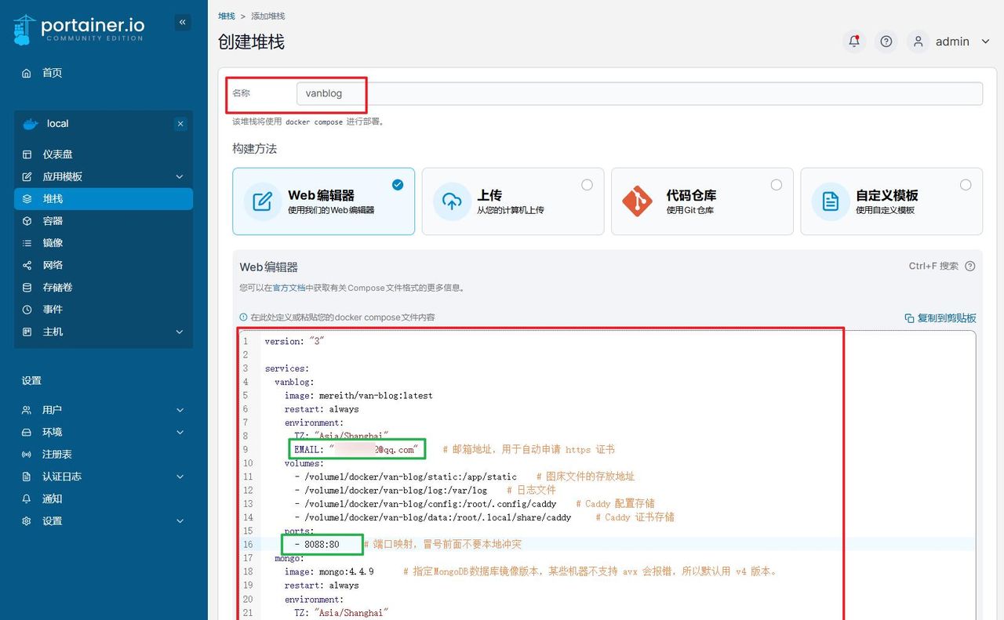Open 容器 in the sidebar
1004x620 pixels.
coord(104,221)
